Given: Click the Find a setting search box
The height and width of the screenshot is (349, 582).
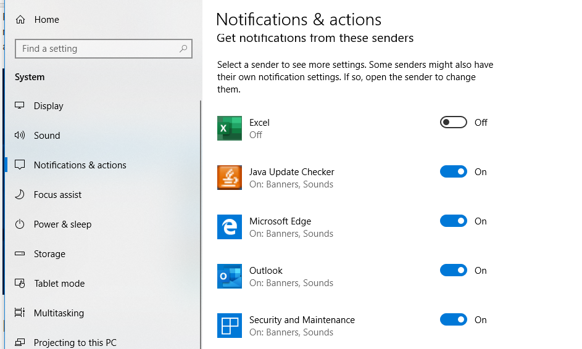Looking at the screenshot, I should click(104, 49).
